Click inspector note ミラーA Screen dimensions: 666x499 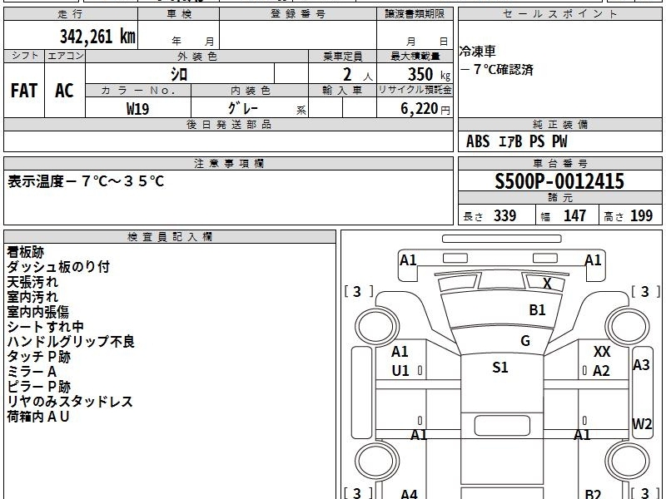point(32,372)
